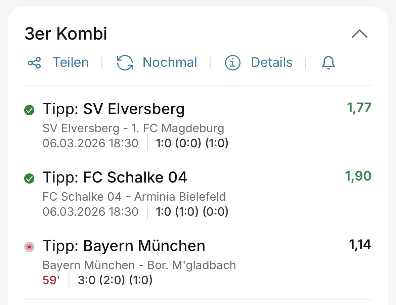Select the Tipp: Bayern München title
The width and height of the screenshot is (396, 305).
point(124,246)
